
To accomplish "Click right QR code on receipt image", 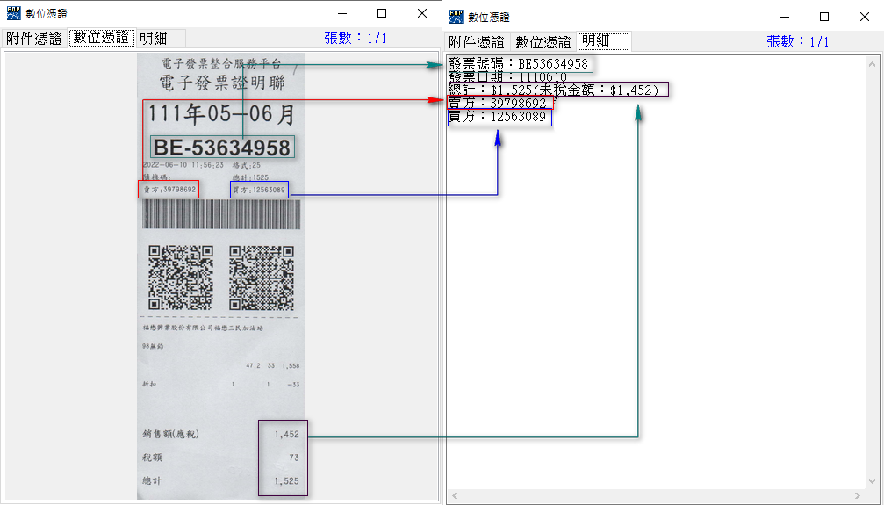I will pos(262,278).
